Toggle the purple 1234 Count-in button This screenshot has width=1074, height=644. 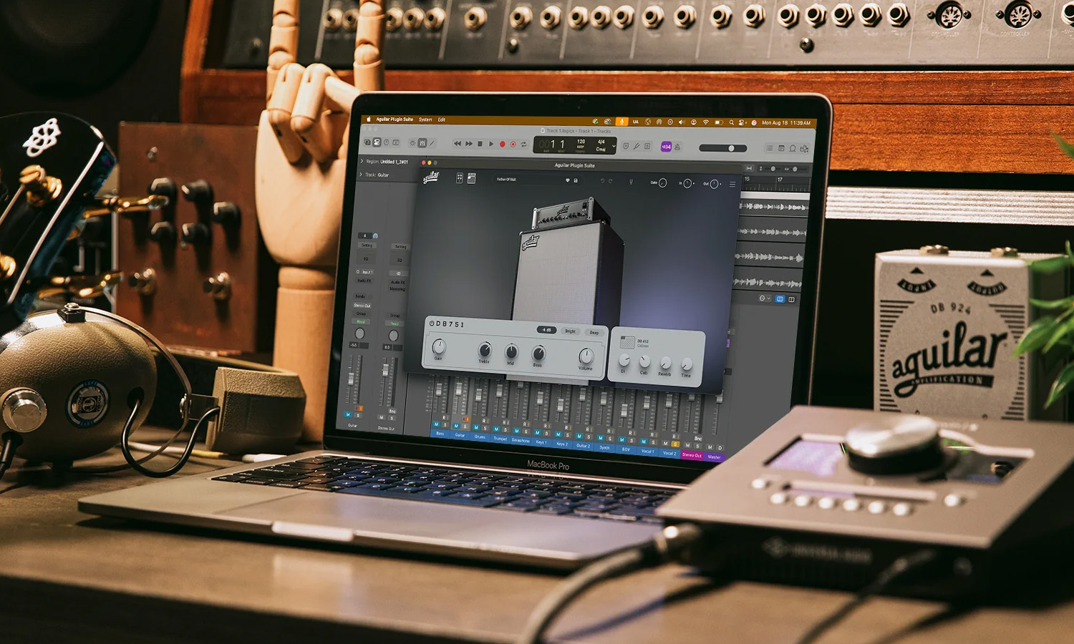click(x=666, y=147)
